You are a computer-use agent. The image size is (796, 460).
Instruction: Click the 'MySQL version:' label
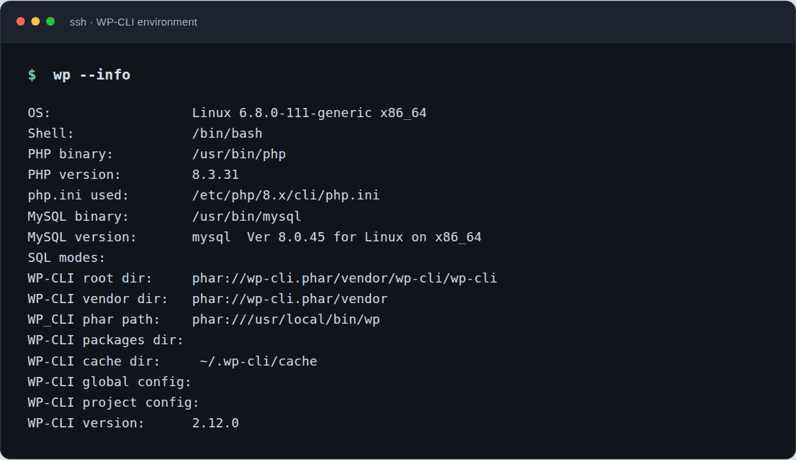point(82,237)
